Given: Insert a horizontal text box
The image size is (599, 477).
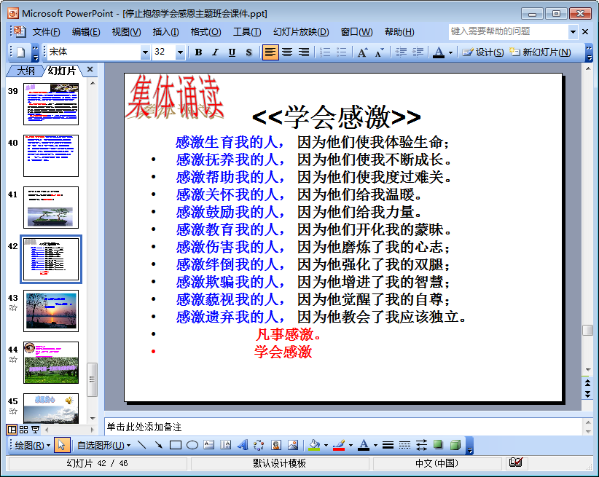Looking at the screenshot, I should (x=209, y=445).
